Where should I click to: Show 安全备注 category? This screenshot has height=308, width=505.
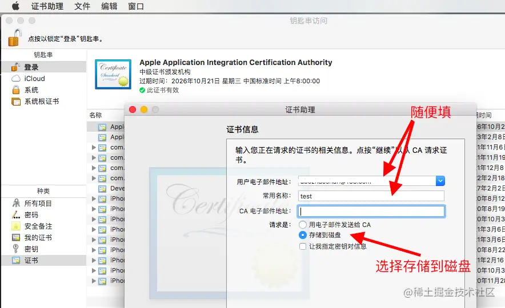click(x=44, y=226)
